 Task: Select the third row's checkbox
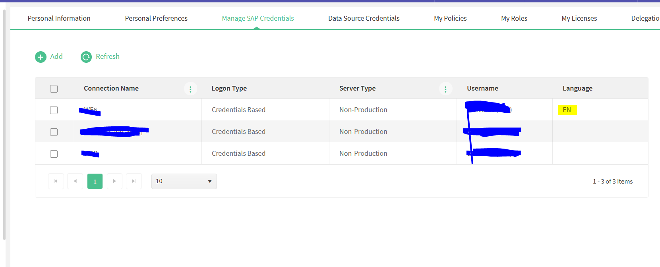pos(54,154)
